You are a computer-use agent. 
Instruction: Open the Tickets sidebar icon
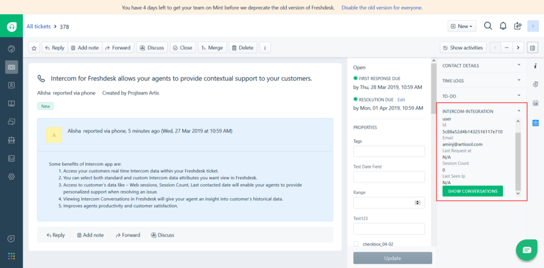tap(11, 67)
